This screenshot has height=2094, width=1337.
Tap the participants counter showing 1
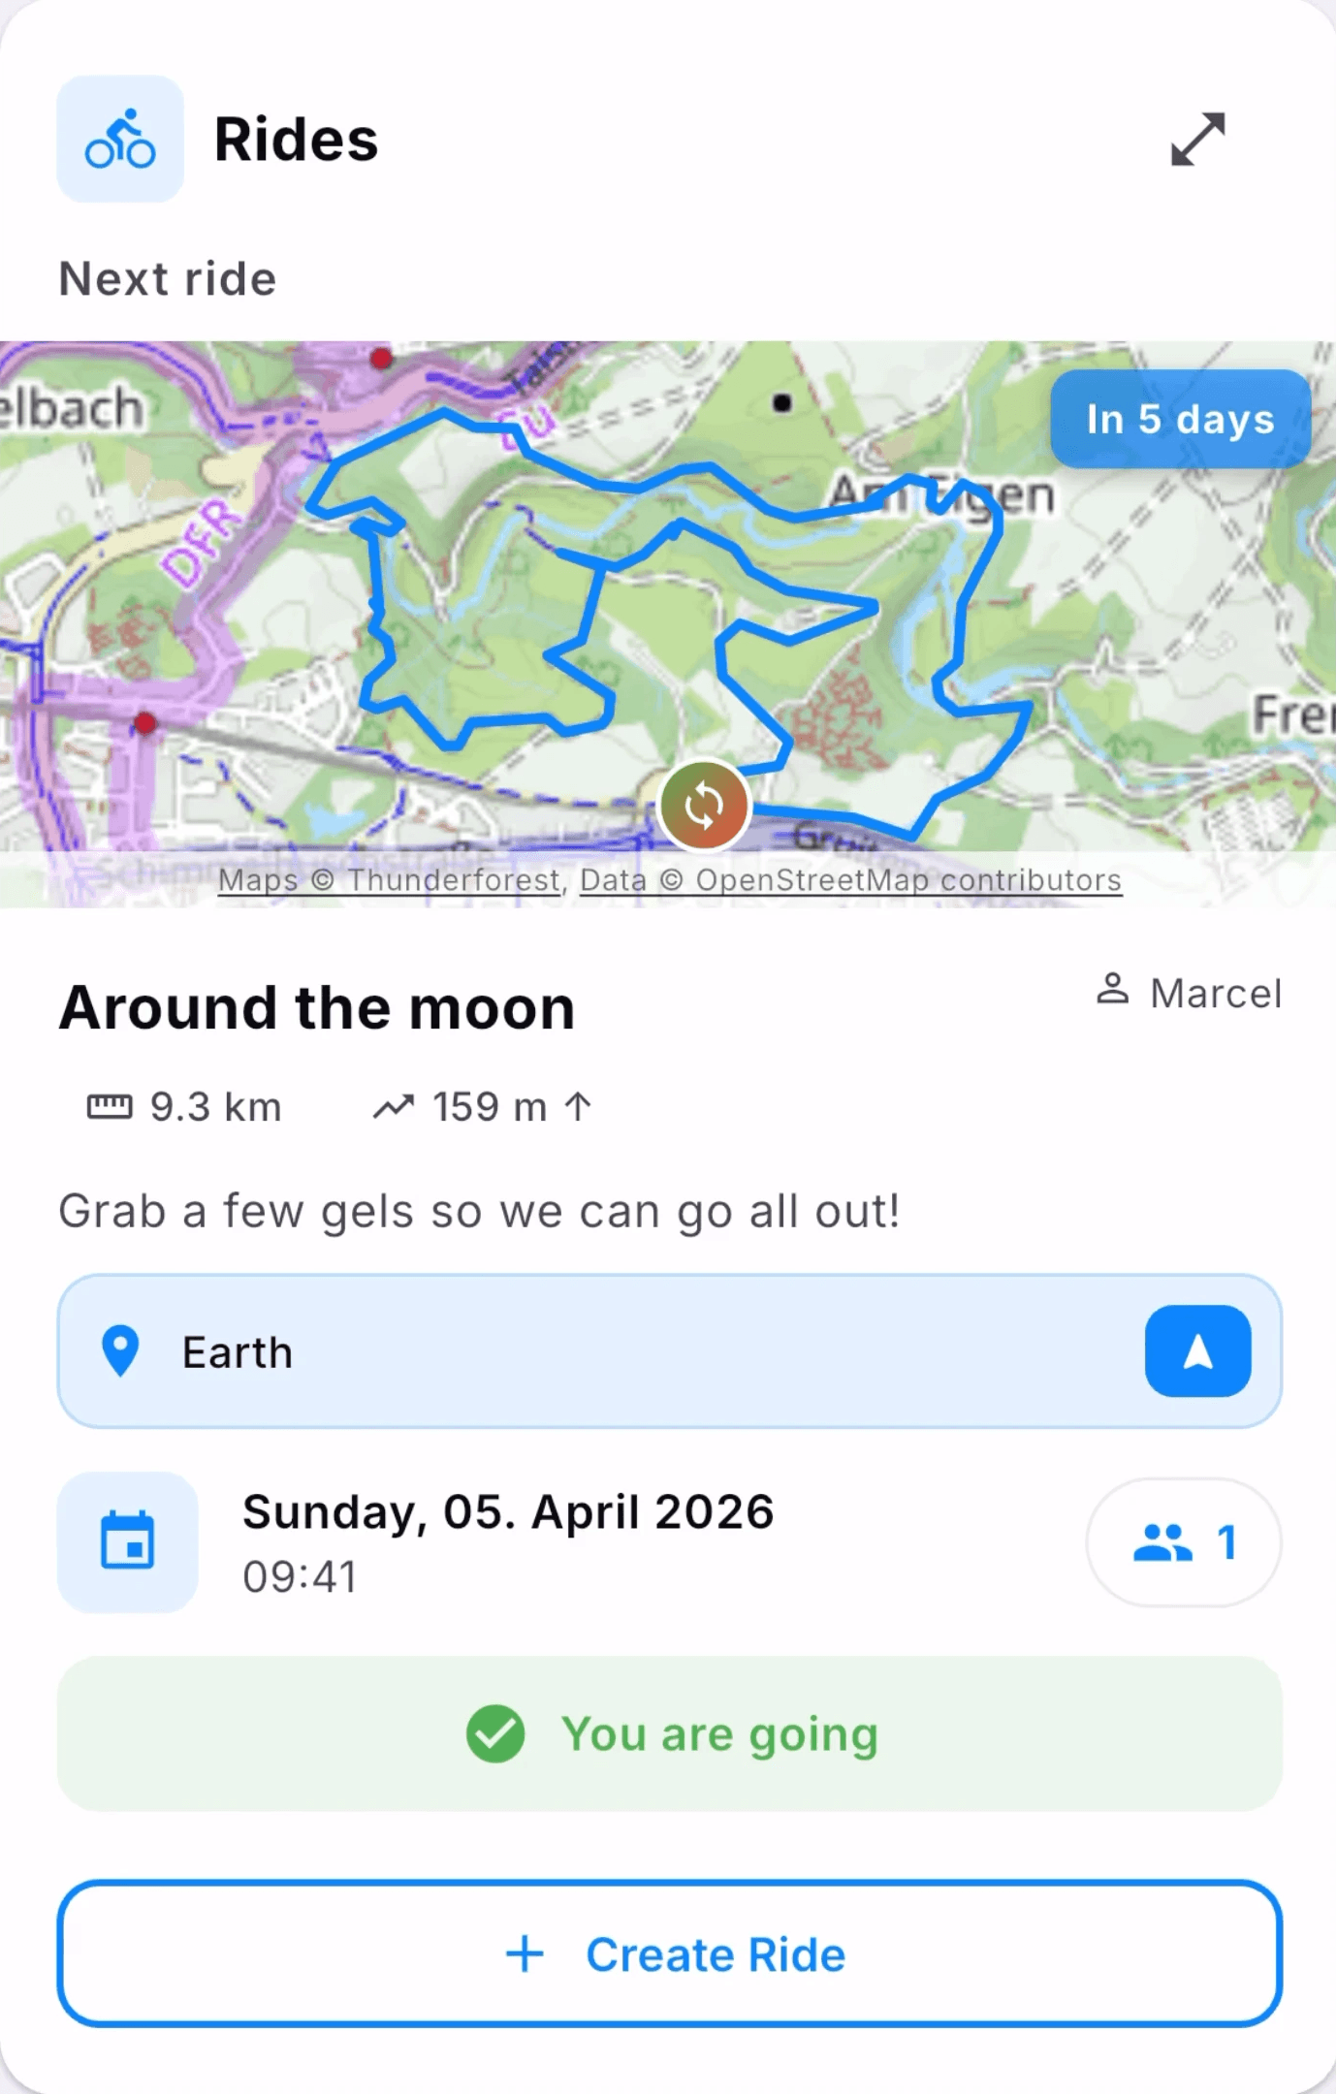(1182, 1542)
